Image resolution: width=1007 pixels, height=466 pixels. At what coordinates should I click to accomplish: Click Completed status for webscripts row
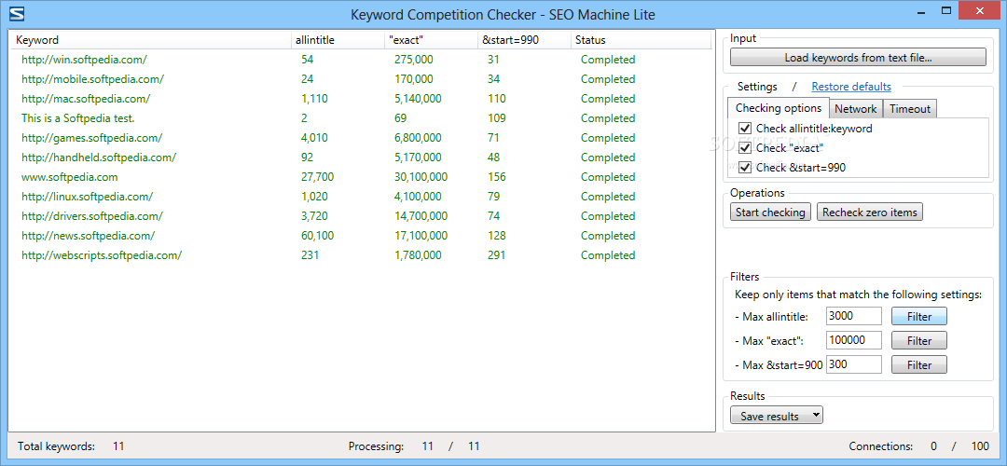[x=608, y=255]
